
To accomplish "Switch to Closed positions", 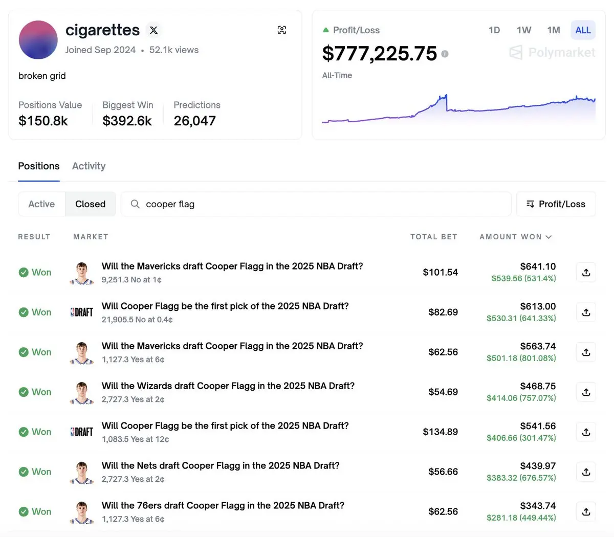I will [x=91, y=204].
